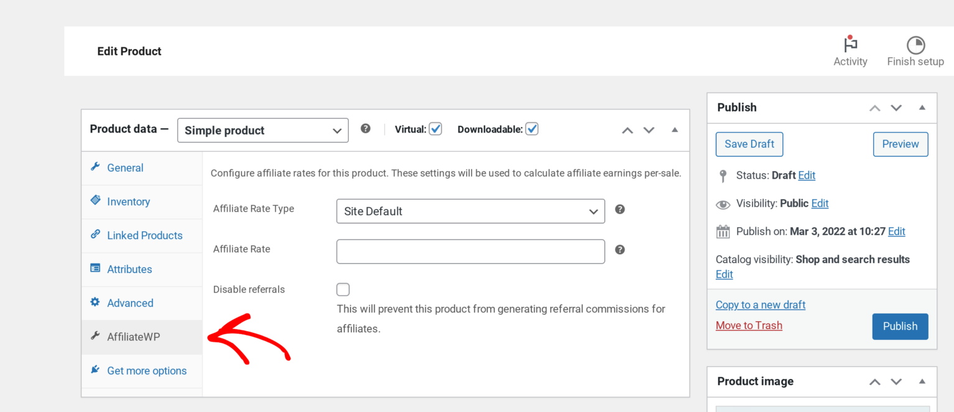Enable Disable referrals for this product
The width and height of the screenshot is (954, 412).
tap(343, 289)
